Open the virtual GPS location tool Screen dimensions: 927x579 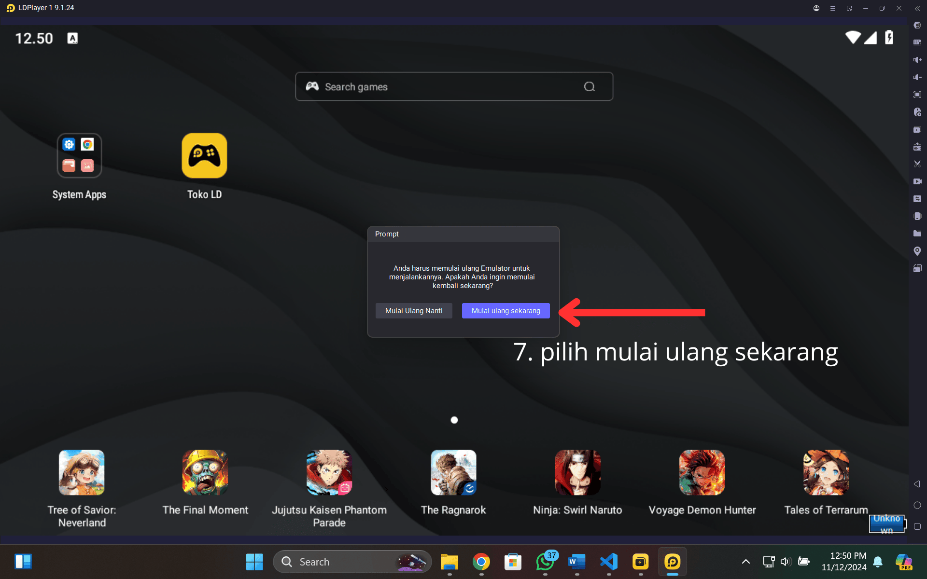pyautogui.click(x=918, y=251)
